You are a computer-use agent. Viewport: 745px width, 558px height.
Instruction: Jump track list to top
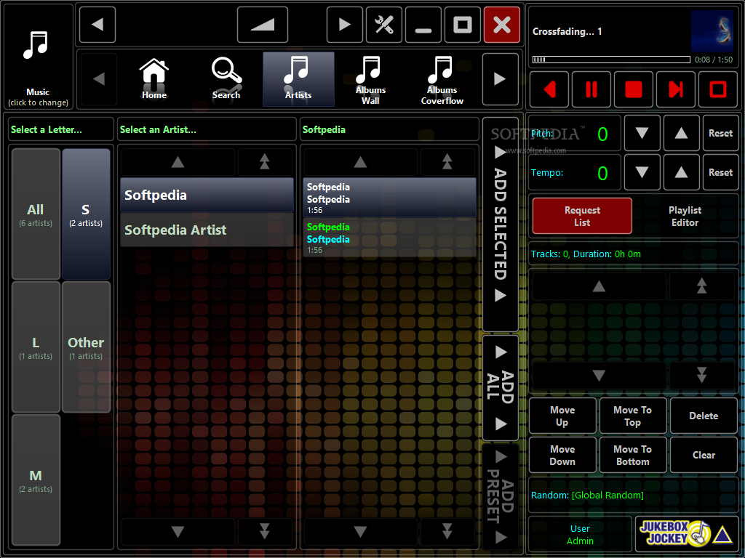447,162
